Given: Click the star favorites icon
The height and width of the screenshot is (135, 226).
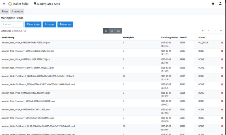Looking at the screenshot, I should pos(213,4).
